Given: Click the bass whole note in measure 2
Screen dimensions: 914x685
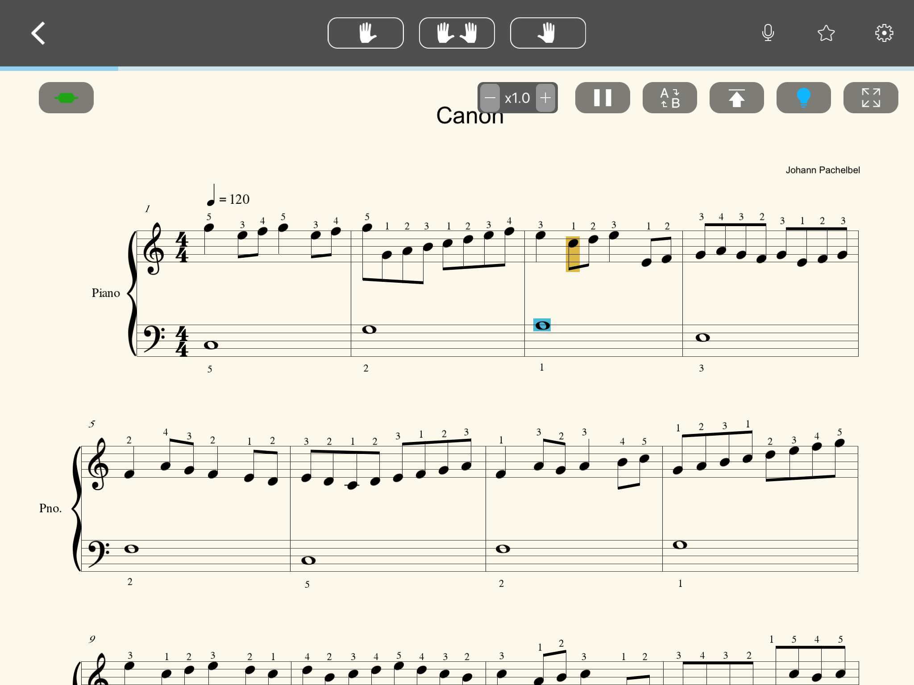Looking at the screenshot, I should pyautogui.click(x=369, y=330).
